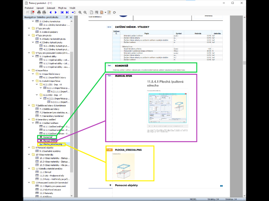Click navigator scrollbar up arrow
This screenshot has width=269, height=201.
pyautogui.click(x=71, y=22)
